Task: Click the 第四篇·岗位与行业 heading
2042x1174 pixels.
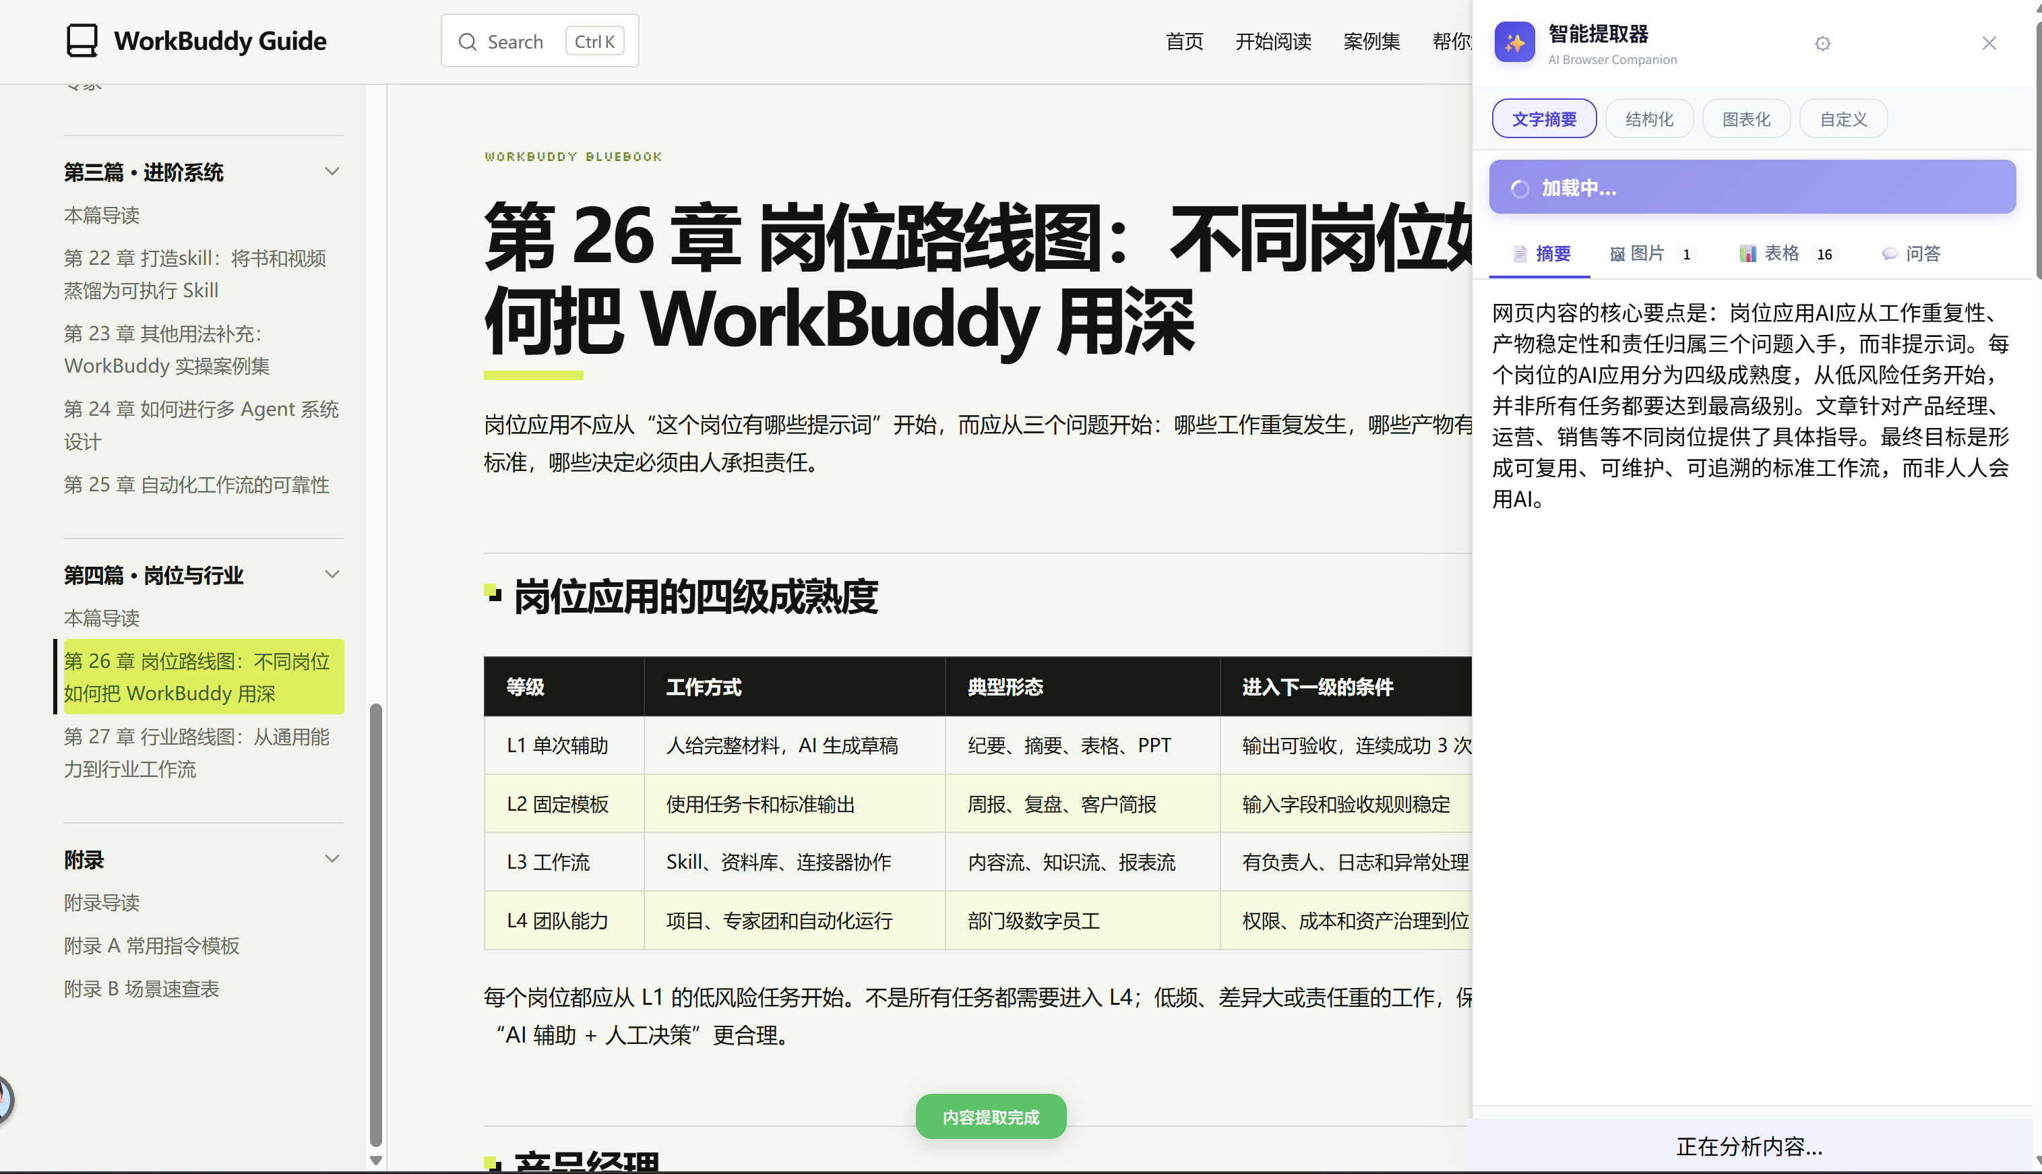Action: [153, 575]
